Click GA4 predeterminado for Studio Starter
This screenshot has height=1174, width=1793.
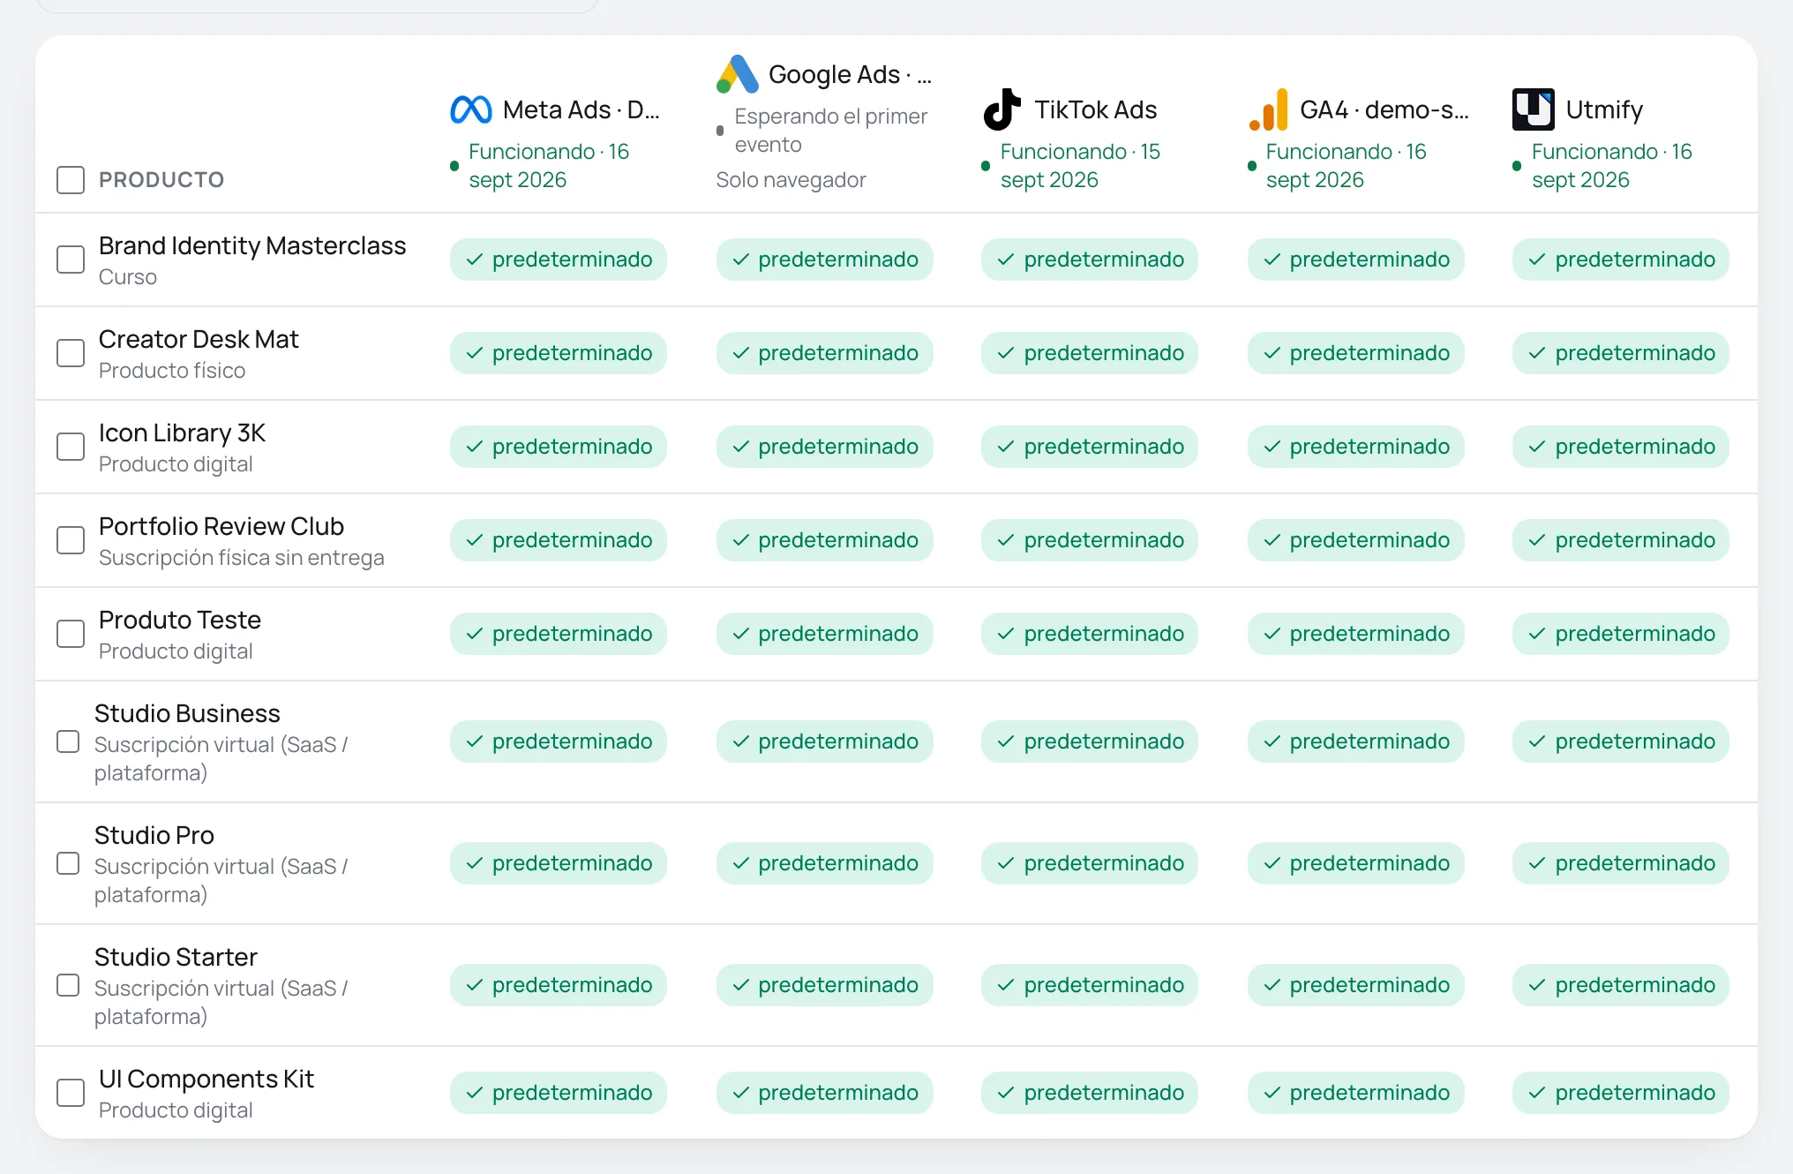click(1356, 985)
